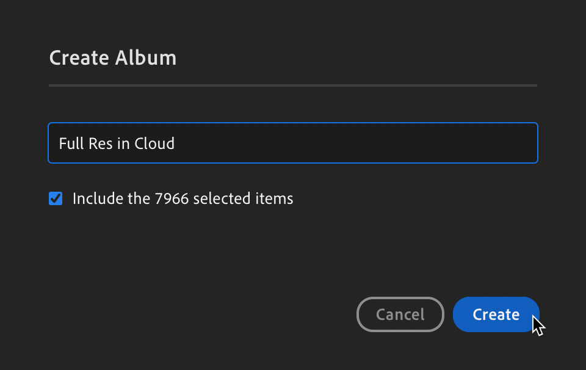Click the 'Include the 7966 selected items' label
This screenshot has width=586, height=370.
coord(183,198)
